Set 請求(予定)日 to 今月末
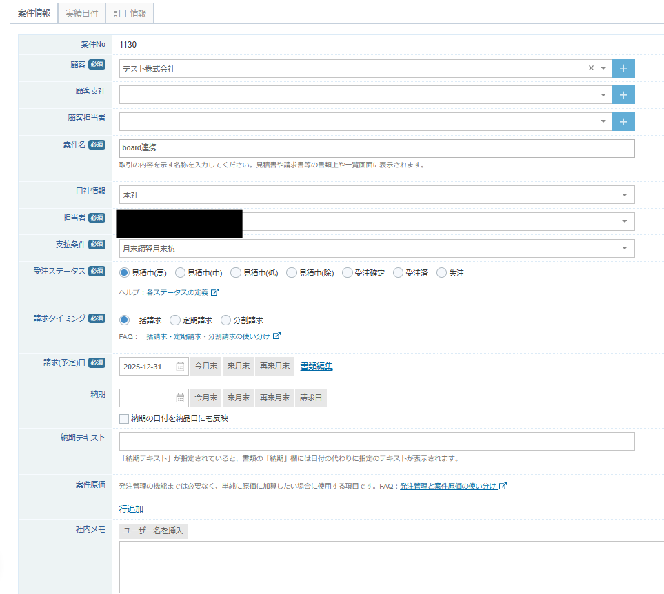 pyautogui.click(x=205, y=366)
